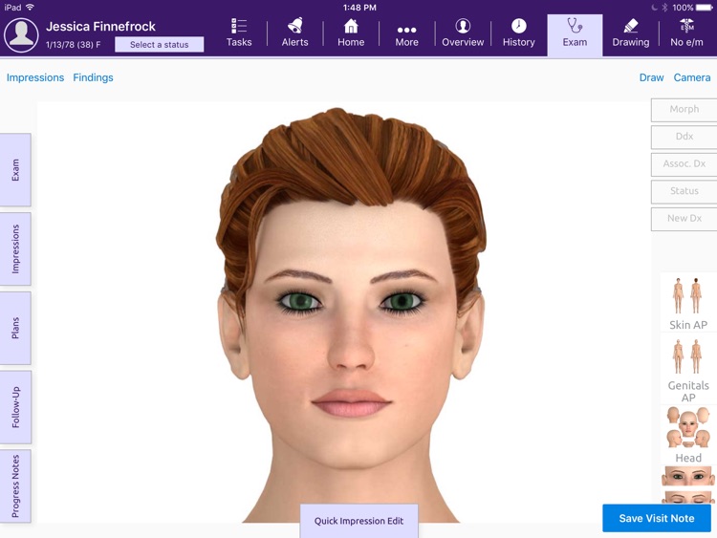
Task: Open the Plans side tab
Action: (15, 328)
